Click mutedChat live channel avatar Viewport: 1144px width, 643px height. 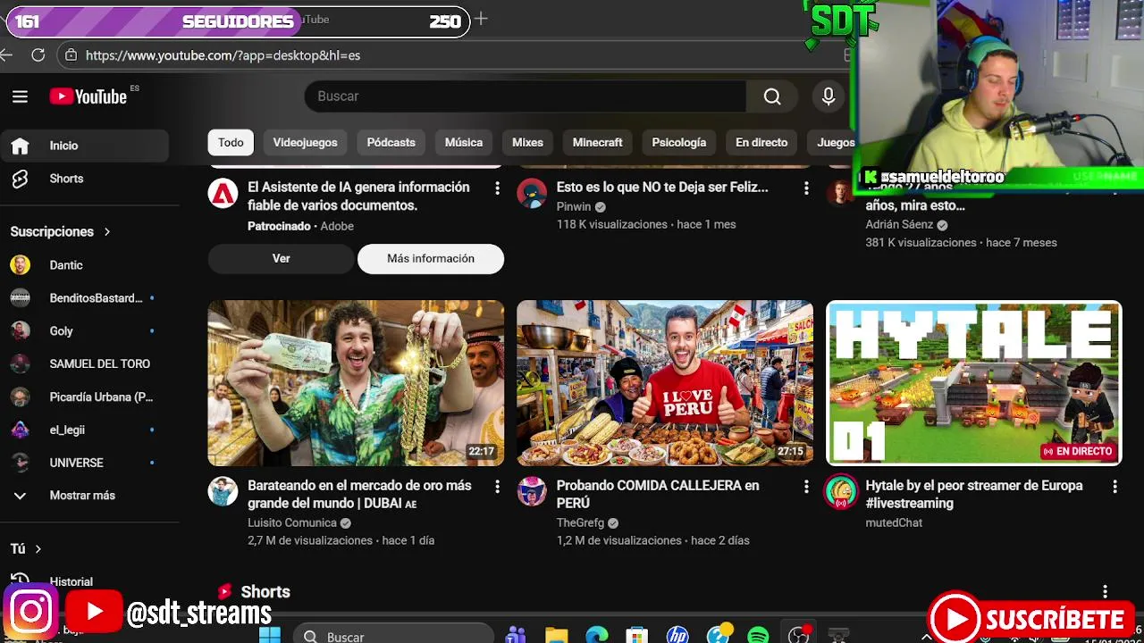click(841, 493)
